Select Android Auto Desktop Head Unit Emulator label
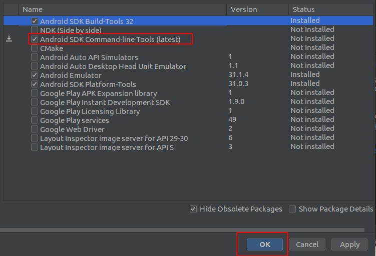 pos(113,66)
